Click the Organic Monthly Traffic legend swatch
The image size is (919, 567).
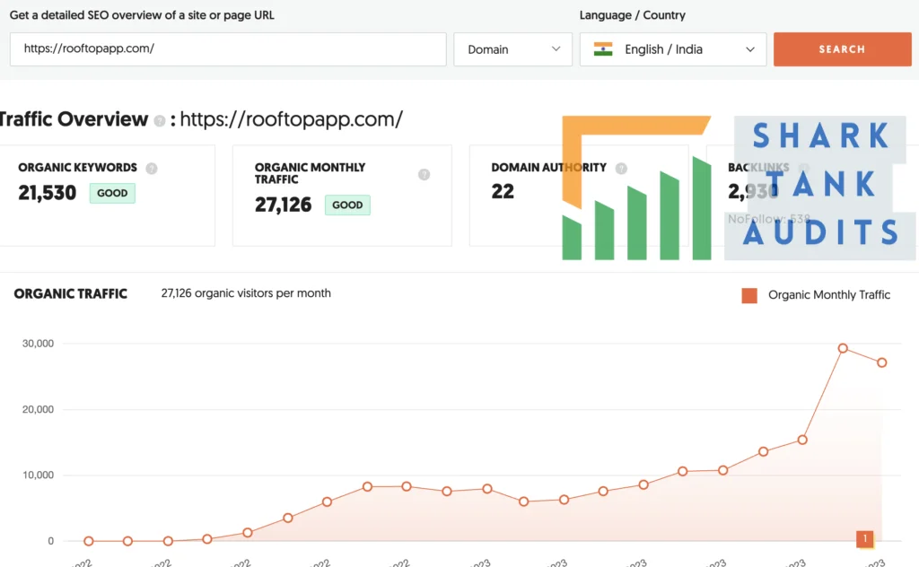point(749,295)
